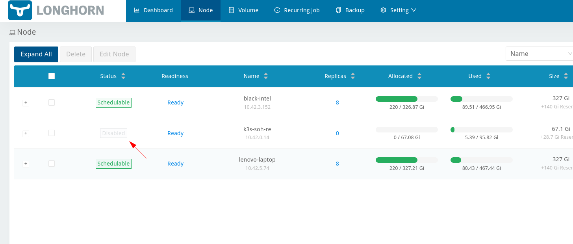Click laptop icon beside Node page title
The height and width of the screenshot is (244, 573).
[x=13, y=32]
